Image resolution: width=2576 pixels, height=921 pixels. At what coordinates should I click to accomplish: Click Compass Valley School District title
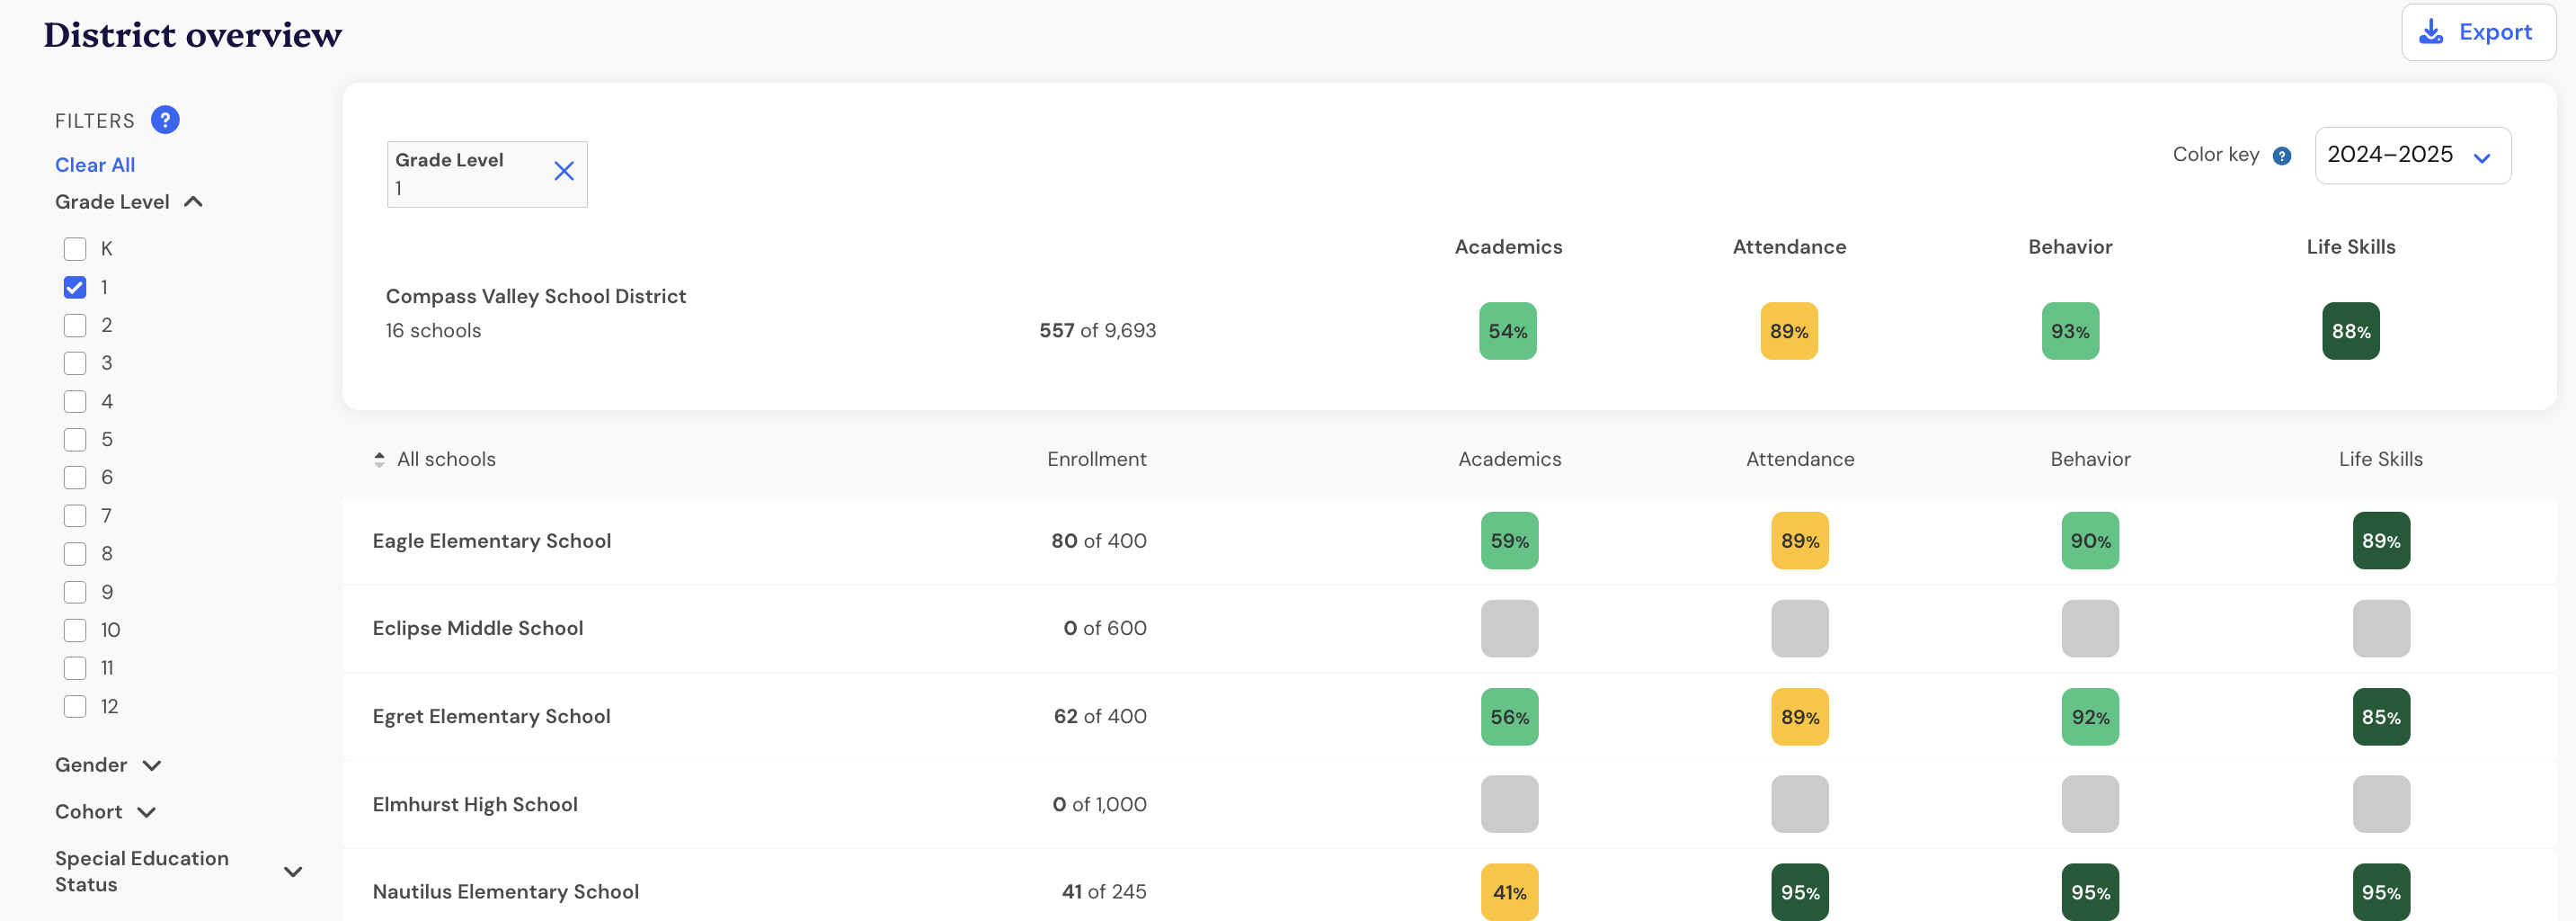536,296
